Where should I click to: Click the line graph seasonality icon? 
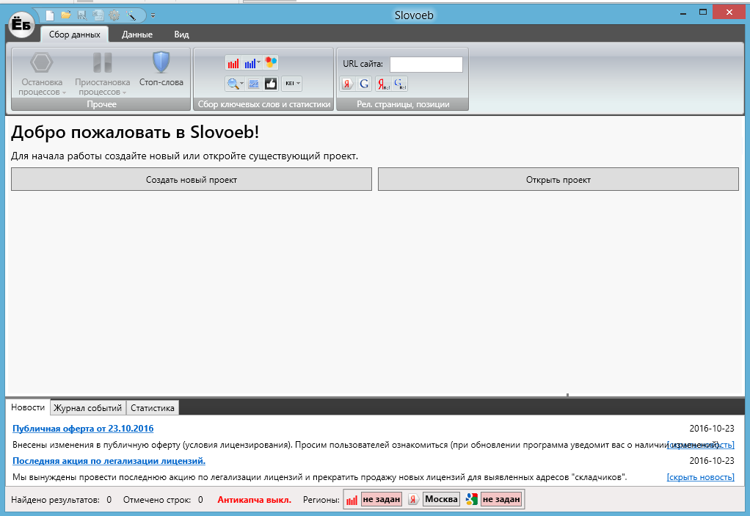pos(254,84)
